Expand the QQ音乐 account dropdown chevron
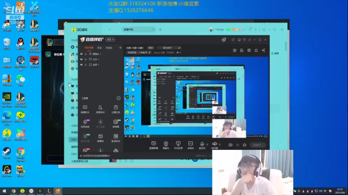Image resolution: width=348 pixels, height=195 pixels. (245, 29)
